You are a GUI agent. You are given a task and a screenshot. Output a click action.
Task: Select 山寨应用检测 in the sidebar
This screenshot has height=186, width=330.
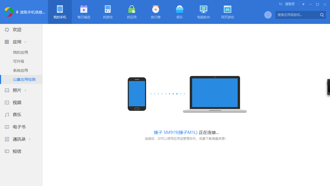click(x=21, y=79)
